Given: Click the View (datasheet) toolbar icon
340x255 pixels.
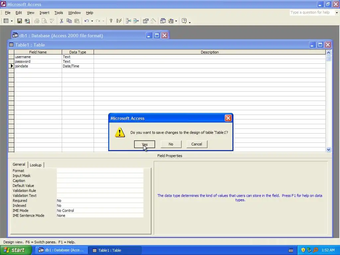Looking at the screenshot, I should click(6, 21).
